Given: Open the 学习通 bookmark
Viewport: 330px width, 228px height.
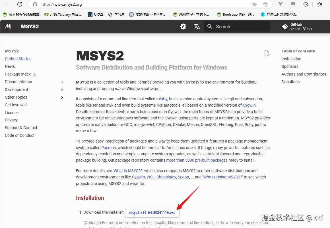Looking at the screenshot, I should 116,14.
